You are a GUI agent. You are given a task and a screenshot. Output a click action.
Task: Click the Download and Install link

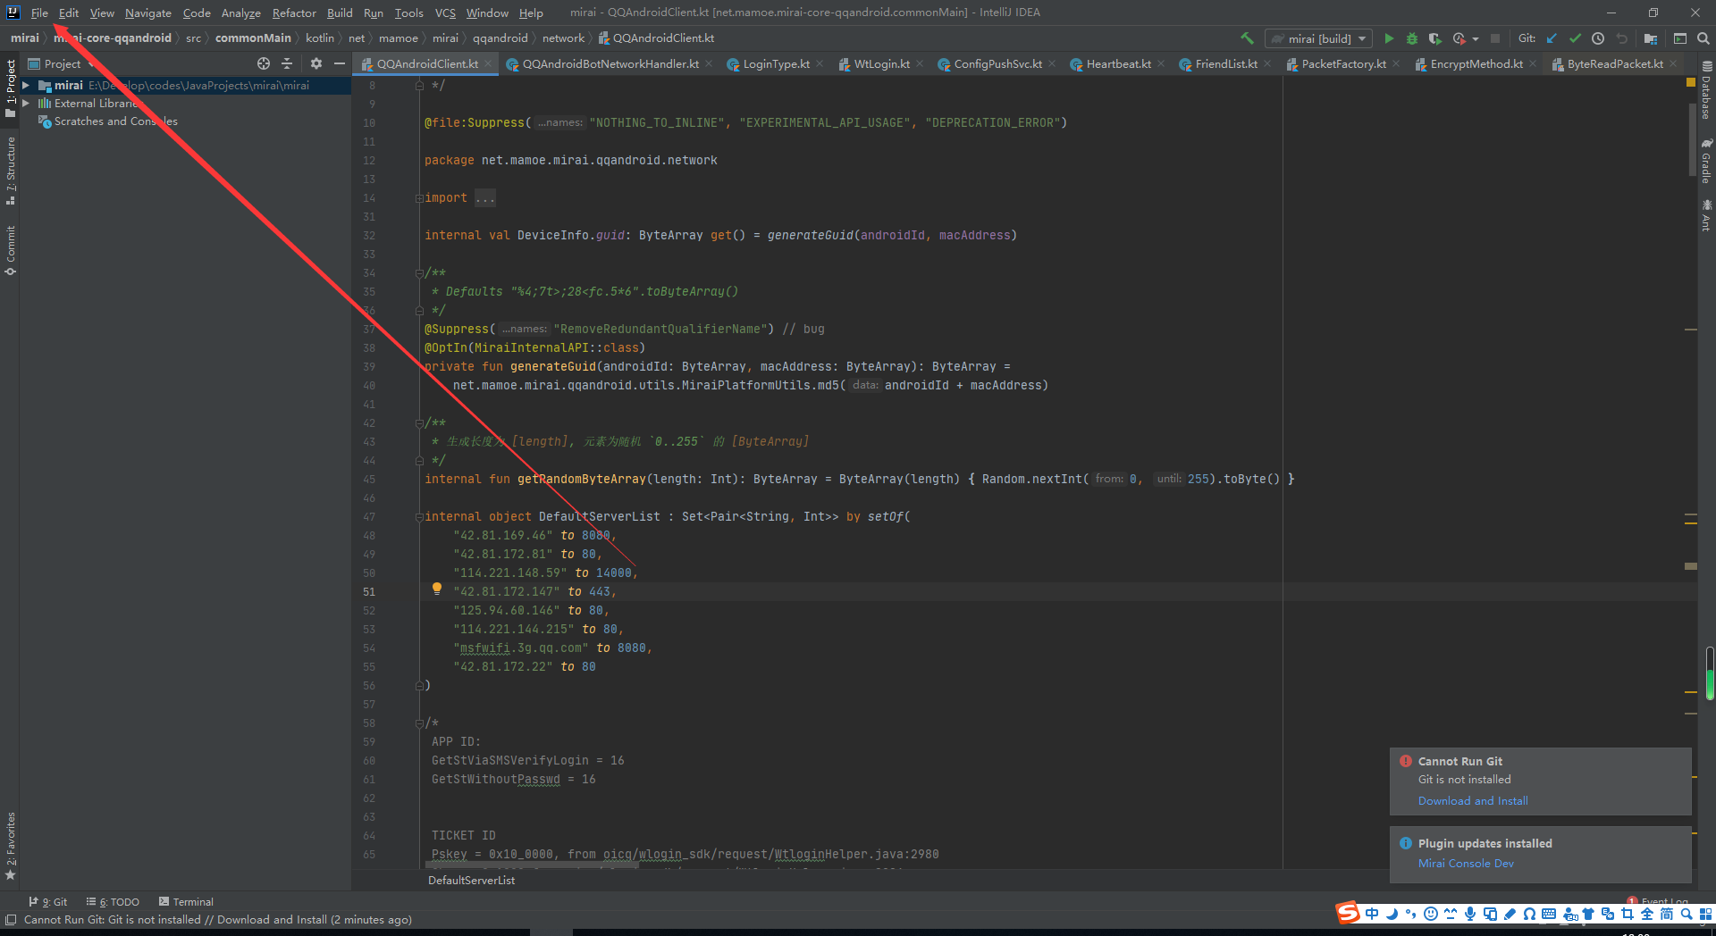coord(1473,801)
